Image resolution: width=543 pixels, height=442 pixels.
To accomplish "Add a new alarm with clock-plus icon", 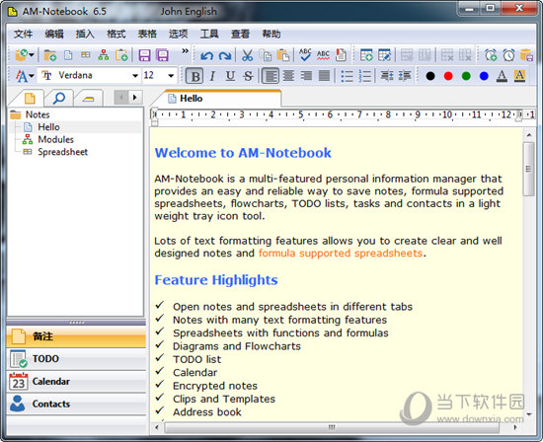I will click(491, 55).
